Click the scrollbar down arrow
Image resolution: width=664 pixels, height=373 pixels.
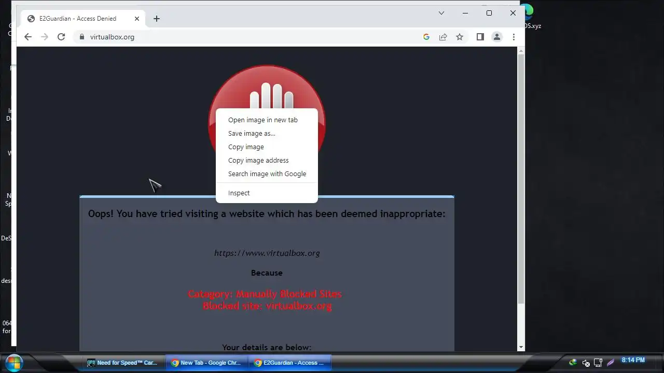pyautogui.click(x=521, y=347)
